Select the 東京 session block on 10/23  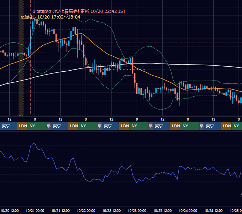pos(161,126)
